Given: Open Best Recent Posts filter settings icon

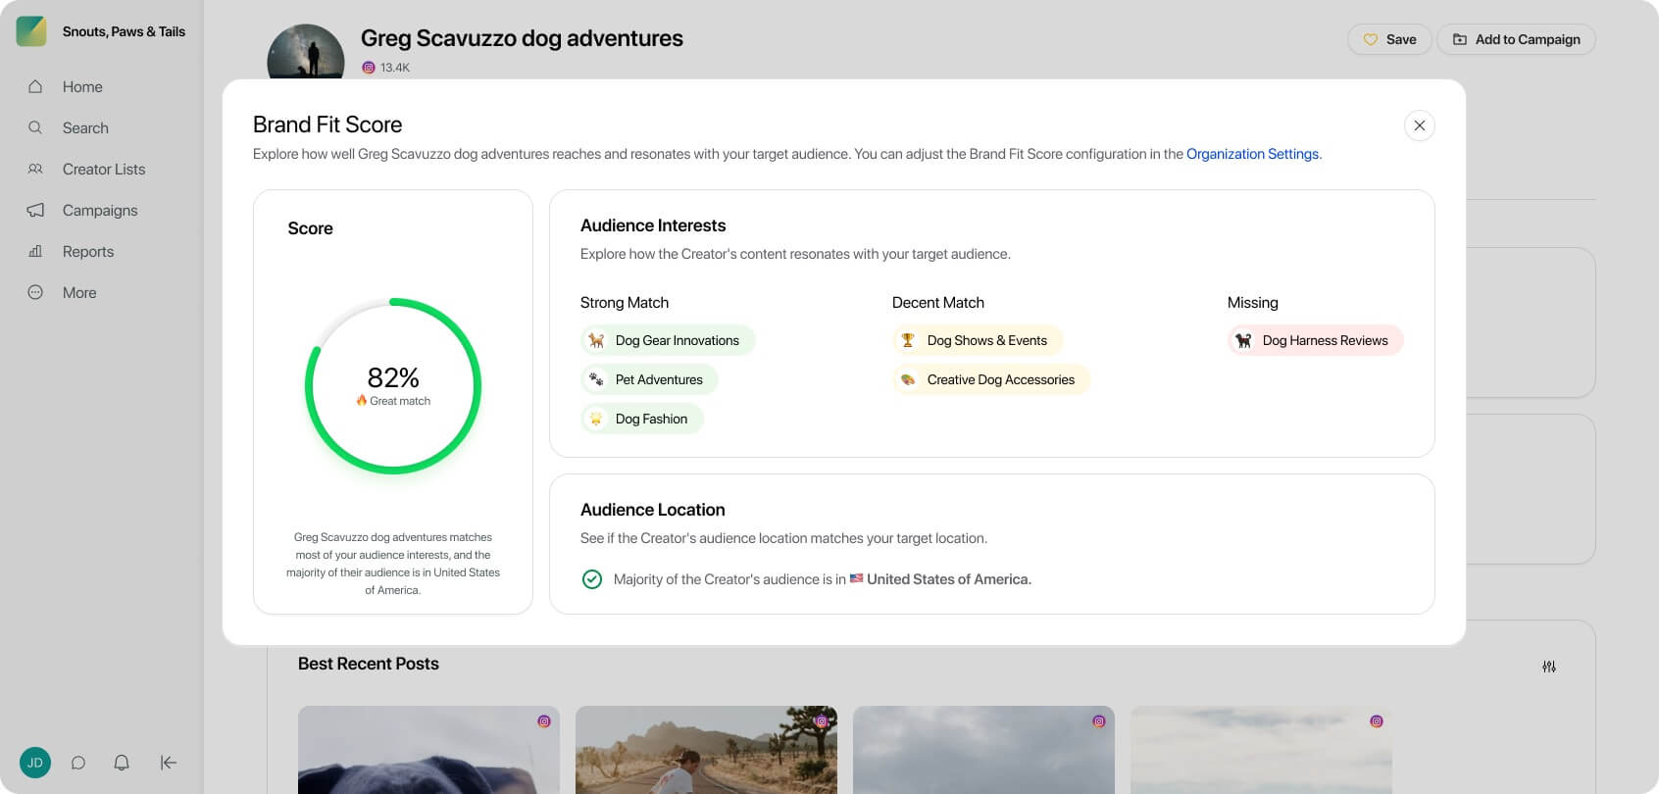Looking at the screenshot, I should coord(1549,667).
